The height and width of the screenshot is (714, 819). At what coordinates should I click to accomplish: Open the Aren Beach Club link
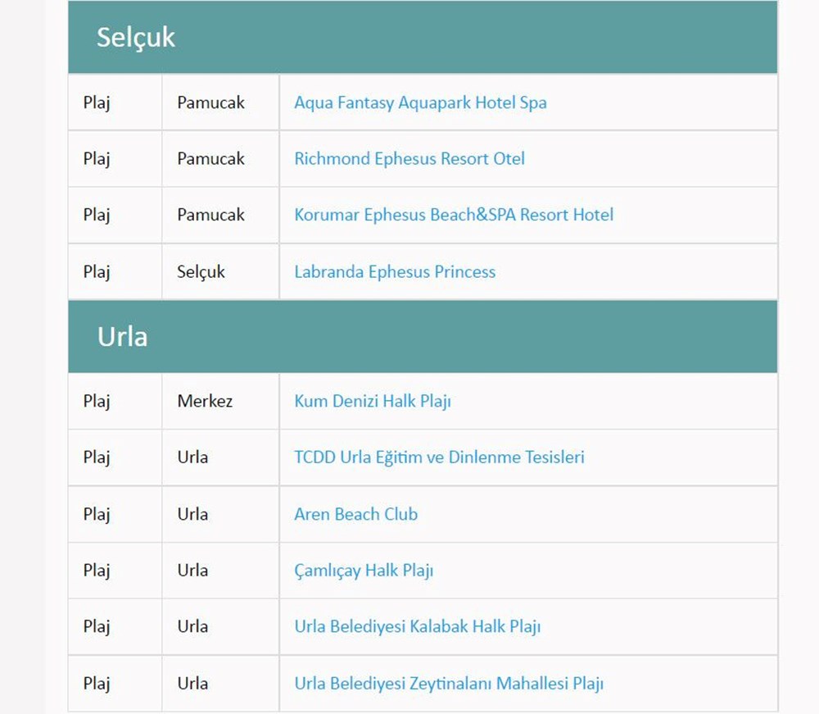[355, 514]
